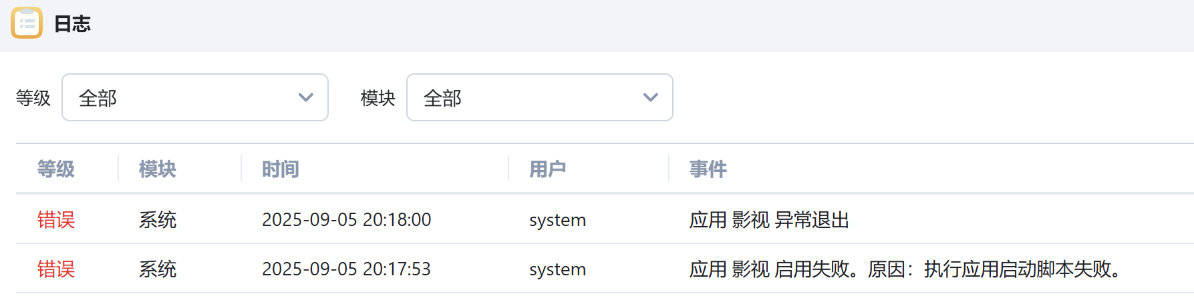Expand the 等级 dropdown chevron arrow
This screenshot has height=302, width=1194.
(x=306, y=97)
